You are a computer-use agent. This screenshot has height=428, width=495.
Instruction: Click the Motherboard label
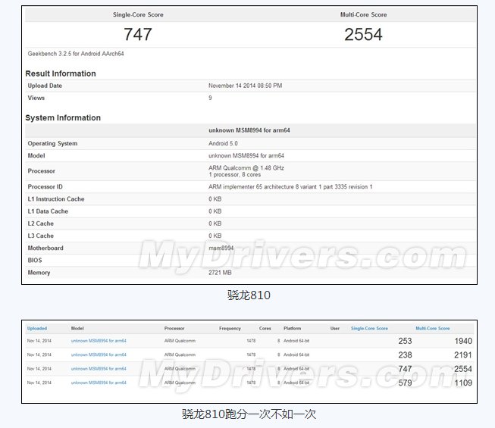click(x=45, y=248)
